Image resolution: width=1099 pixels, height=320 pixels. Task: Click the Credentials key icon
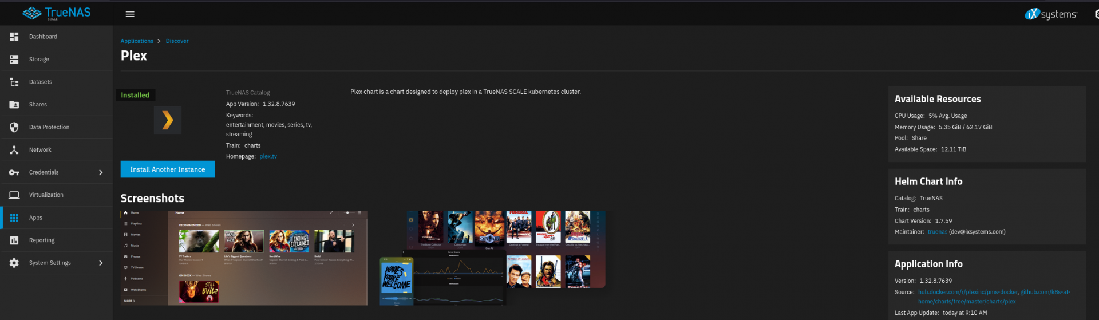pyautogui.click(x=14, y=172)
